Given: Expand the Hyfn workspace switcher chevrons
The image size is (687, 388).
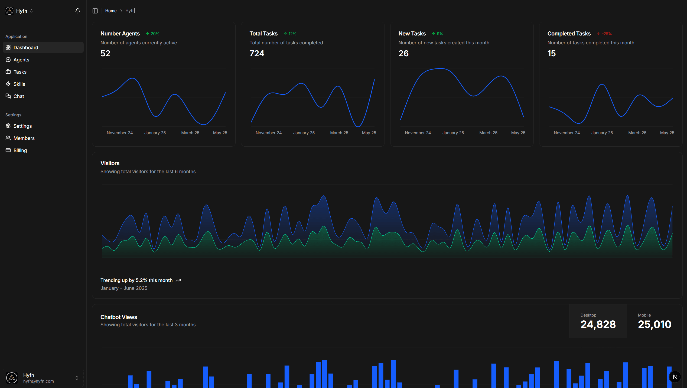Looking at the screenshot, I should [31, 11].
